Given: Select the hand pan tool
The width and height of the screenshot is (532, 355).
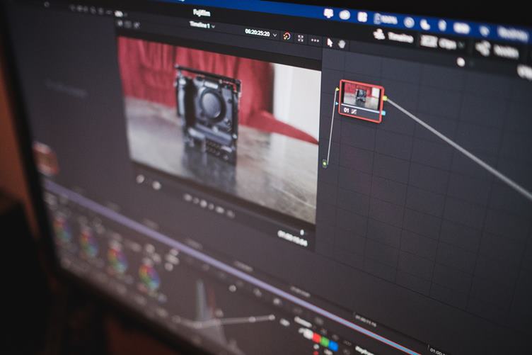Looking at the screenshot, I should pyautogui.click(x=342, y=44).
